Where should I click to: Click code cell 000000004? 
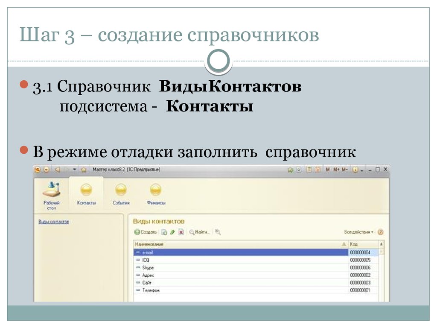pyautogui.click(x=364, y=253)
